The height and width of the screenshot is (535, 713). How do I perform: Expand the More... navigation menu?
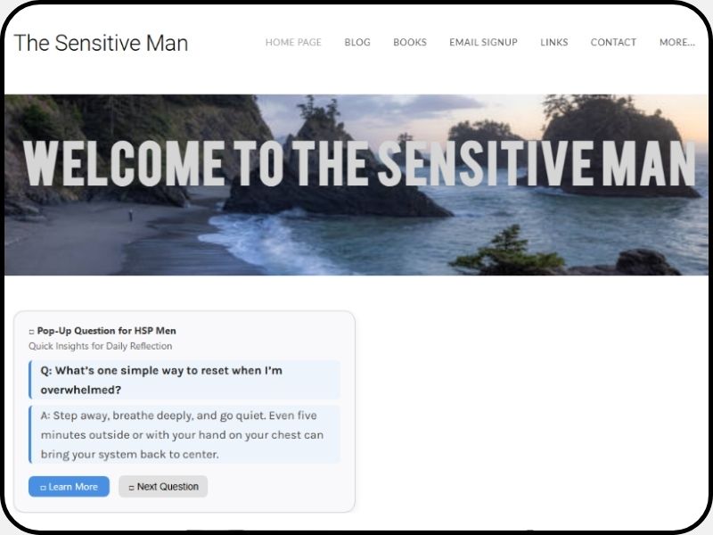point(677,42)
